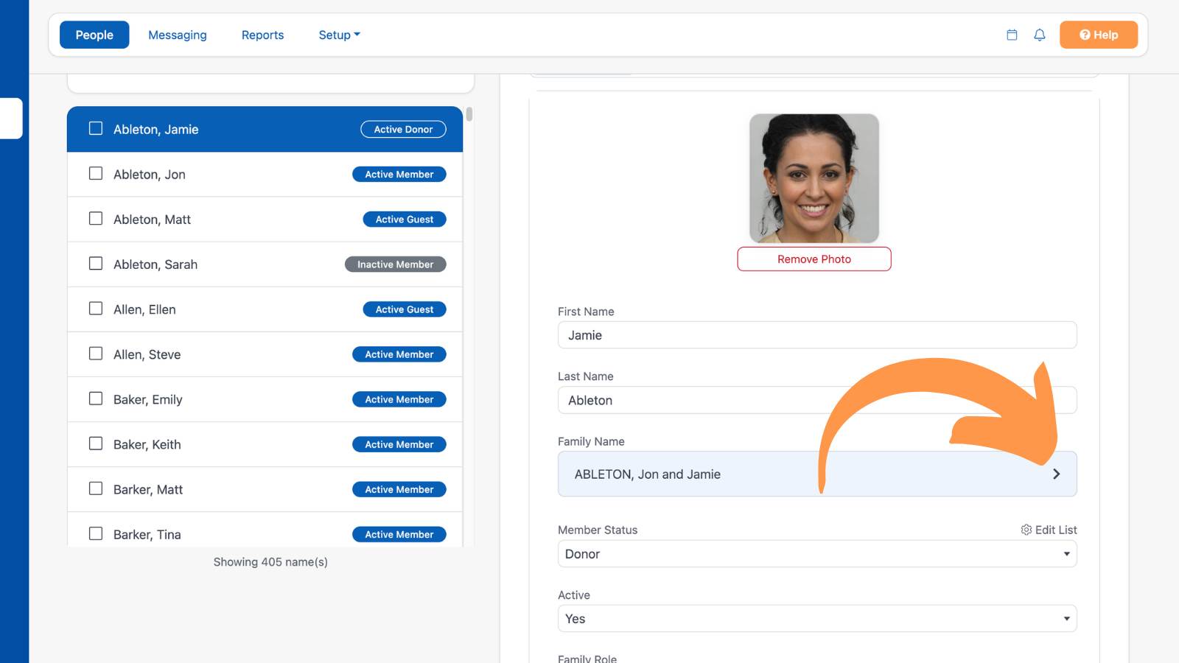1179x663 pixels.
Task: Click the gear icon beside Edit List
Action: [x=1026, y=530]
